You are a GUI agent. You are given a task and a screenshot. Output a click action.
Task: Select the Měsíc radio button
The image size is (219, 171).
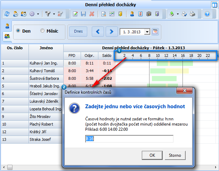pos(42,31)
